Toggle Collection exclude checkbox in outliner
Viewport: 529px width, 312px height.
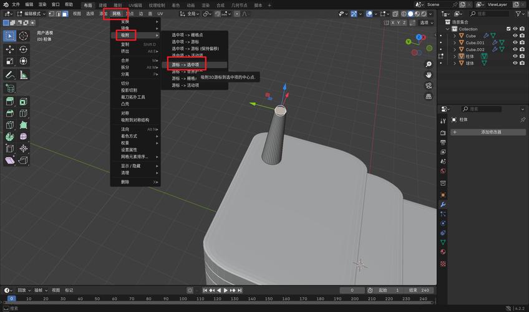508,29
